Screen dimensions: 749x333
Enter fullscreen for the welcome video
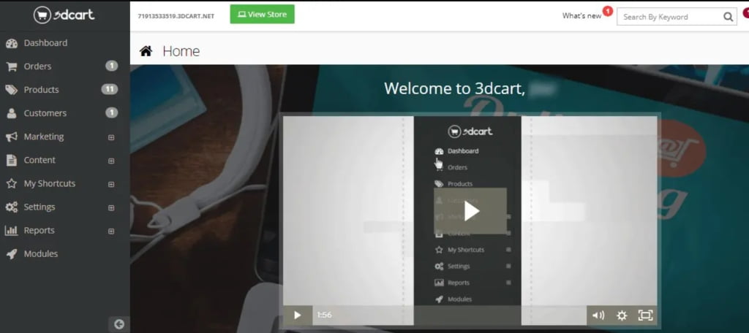pyautogui.click(x=645, y=315)
